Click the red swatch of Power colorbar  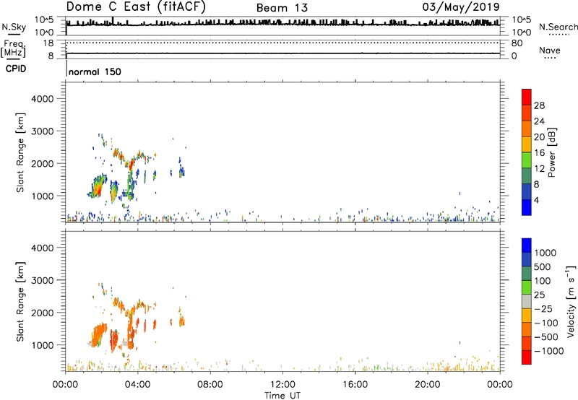[x=527, y=97]
